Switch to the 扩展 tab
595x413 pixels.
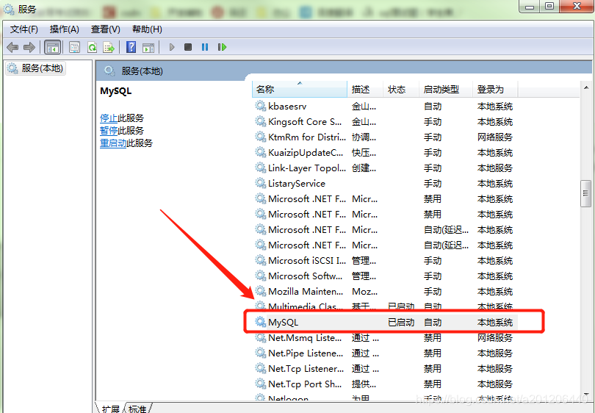tap(110, 409)
